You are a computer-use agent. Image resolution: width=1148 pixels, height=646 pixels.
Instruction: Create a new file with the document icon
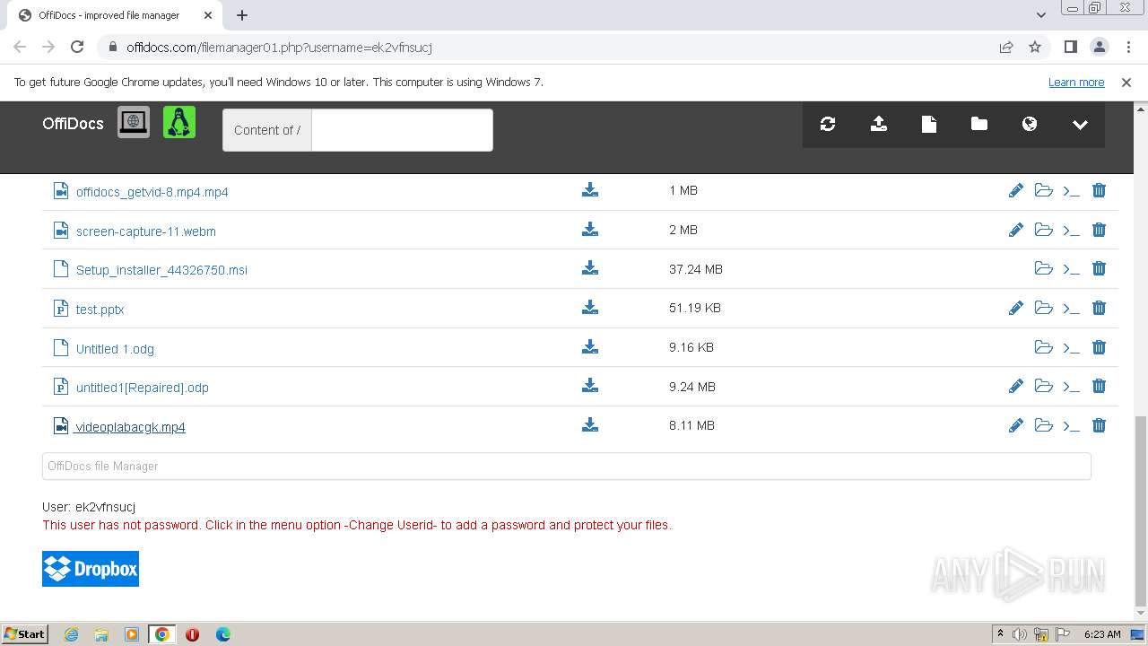(929, 125)
